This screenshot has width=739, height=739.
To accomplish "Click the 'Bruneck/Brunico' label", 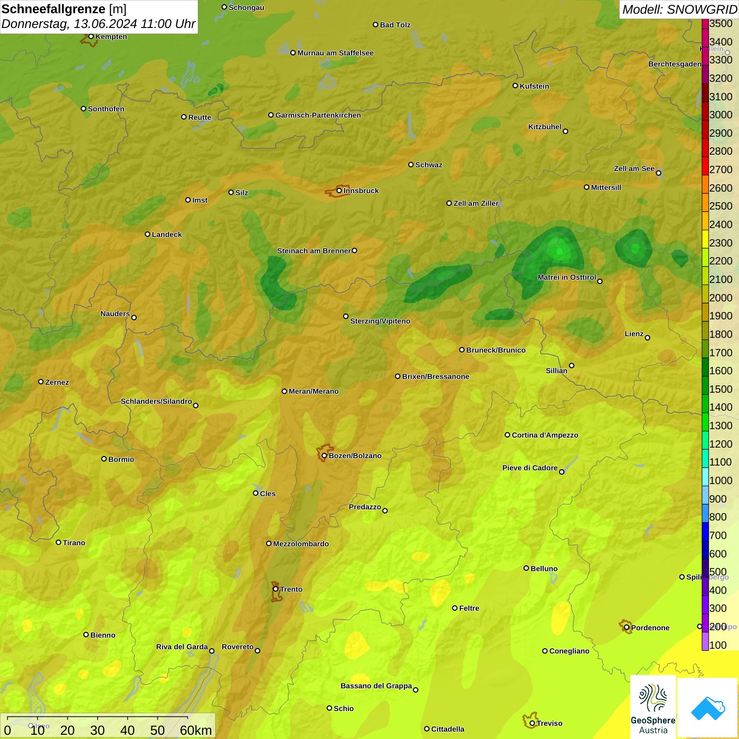I will (496, 350).
